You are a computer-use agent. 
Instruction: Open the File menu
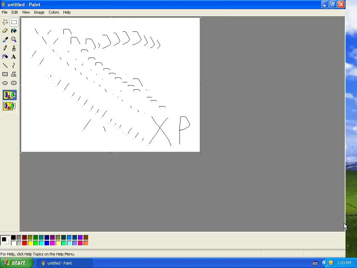tap(5, 12)
